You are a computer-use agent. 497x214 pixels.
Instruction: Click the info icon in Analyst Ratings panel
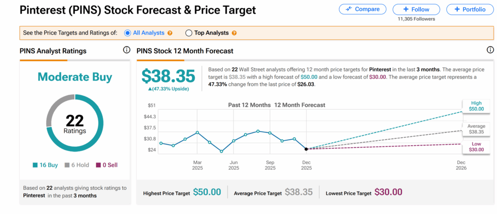[127, 50]
